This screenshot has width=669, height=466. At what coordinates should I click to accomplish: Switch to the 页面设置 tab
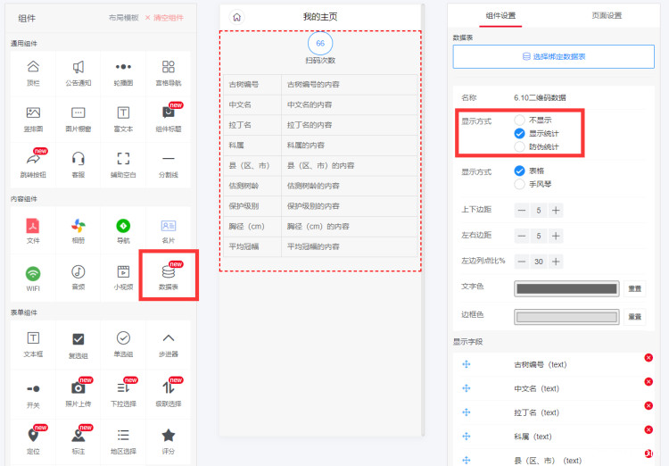pos(607,16)
